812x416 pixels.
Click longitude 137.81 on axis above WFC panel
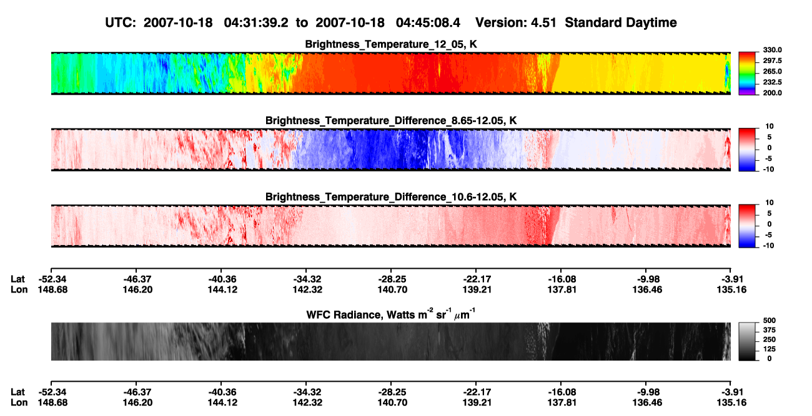(x=562, y=289)
